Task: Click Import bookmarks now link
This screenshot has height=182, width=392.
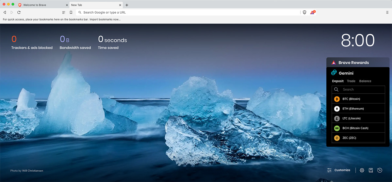Action: click(x=105, y=19)
